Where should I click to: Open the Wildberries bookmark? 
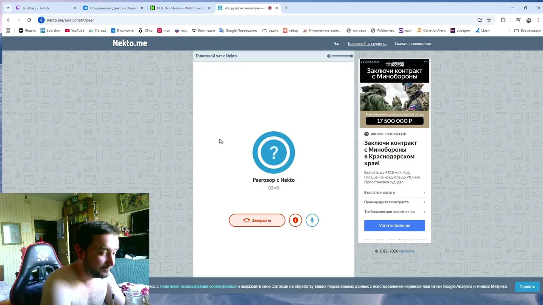(x=382, y=30)
